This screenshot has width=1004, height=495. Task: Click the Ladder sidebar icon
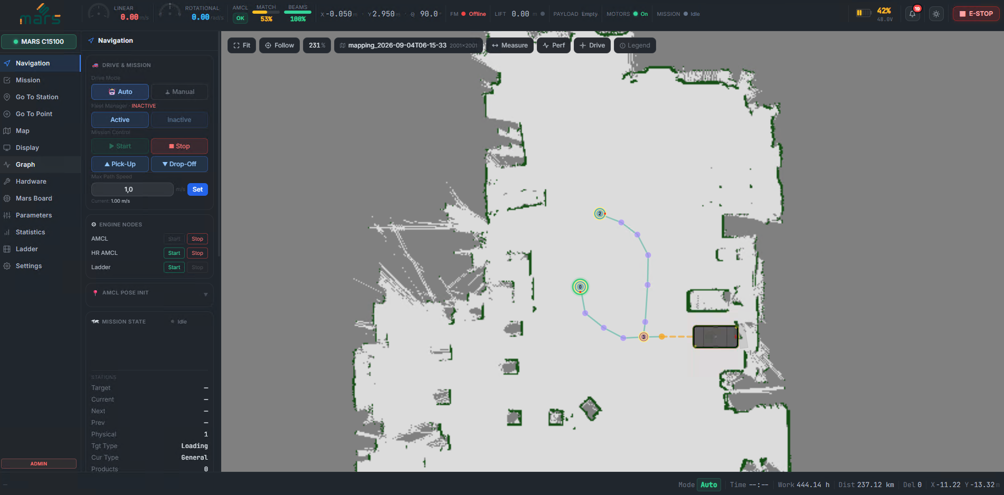7,249
